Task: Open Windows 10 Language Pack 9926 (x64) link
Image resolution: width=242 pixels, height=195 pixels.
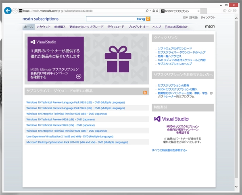Action: coord(75,108)
